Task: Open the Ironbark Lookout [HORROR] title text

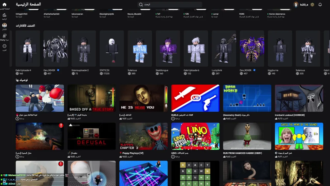Action: click(290, 115)
